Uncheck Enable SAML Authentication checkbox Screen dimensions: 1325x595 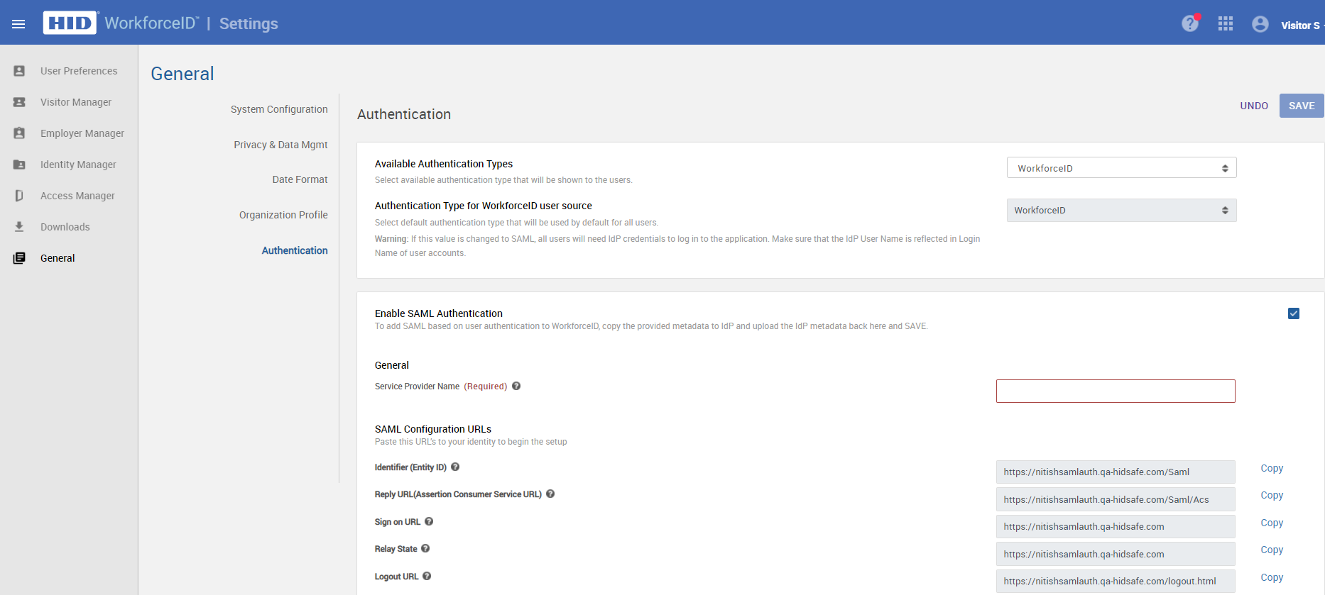click(1294, 313)
